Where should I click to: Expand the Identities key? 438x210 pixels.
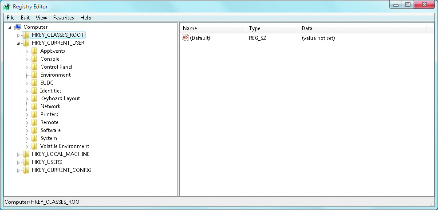coord(27,91)
